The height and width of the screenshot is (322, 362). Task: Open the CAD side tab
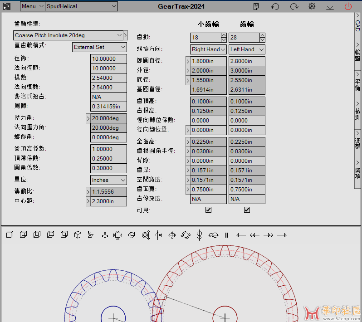coord(357,26)
